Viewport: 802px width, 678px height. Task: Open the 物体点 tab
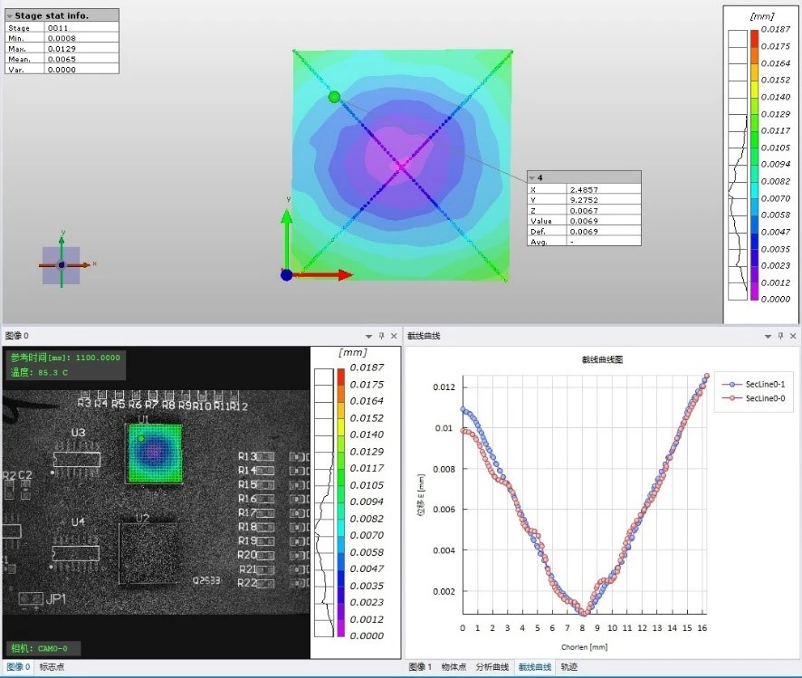pos(454,667)
